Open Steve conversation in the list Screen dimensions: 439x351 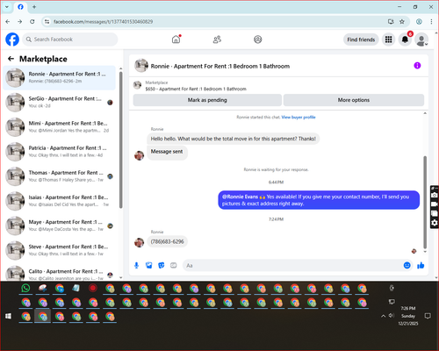click(60, 250)
